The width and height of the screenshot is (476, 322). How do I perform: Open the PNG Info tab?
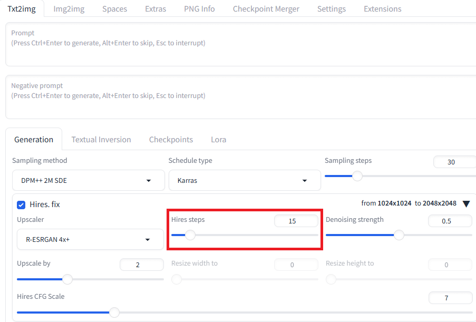[199, 9]
